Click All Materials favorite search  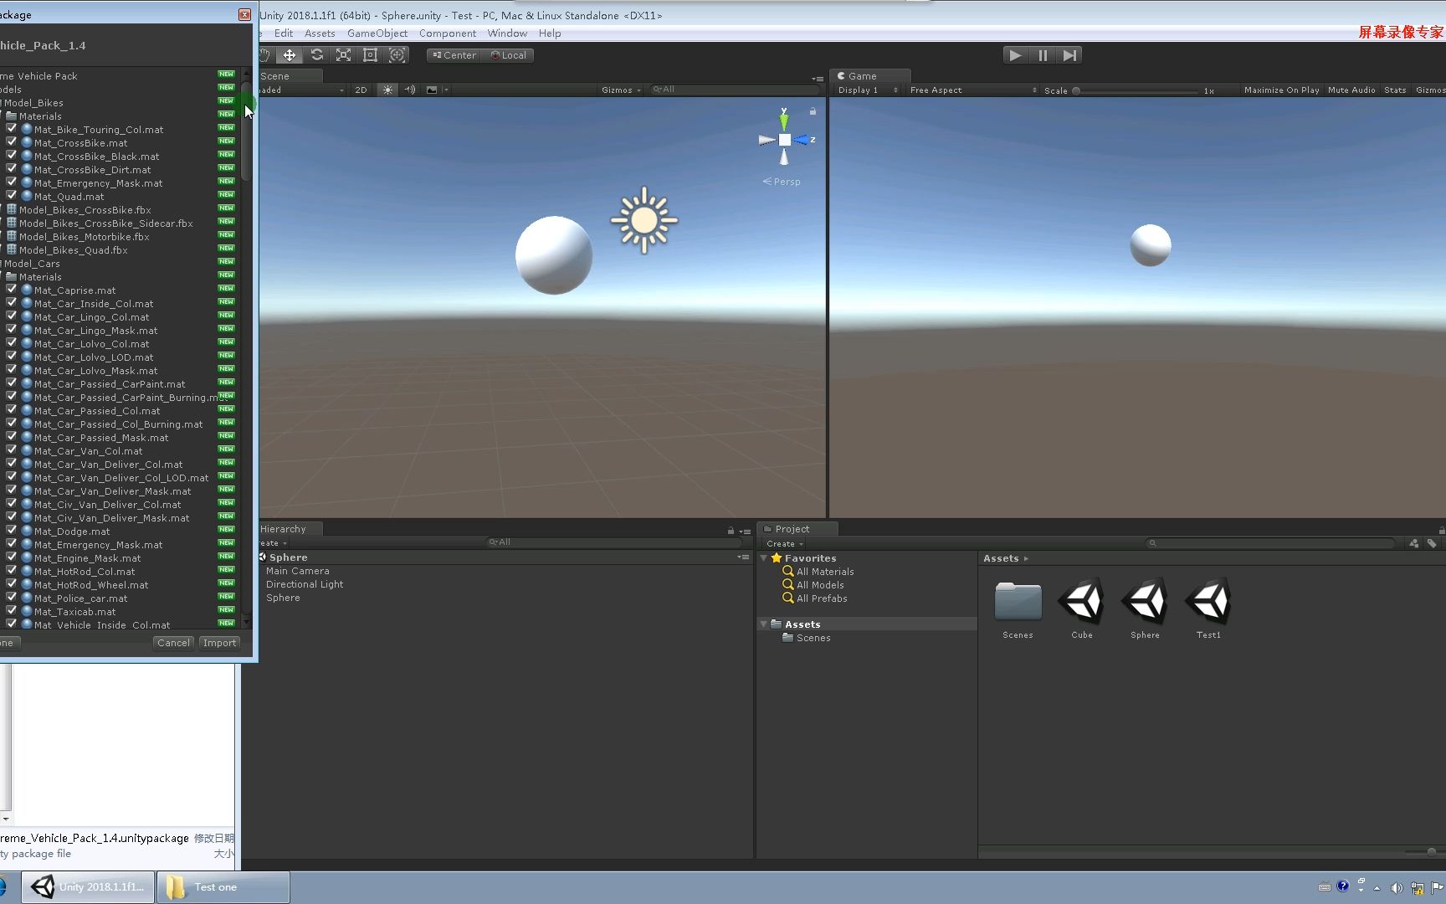pos(818,572)
